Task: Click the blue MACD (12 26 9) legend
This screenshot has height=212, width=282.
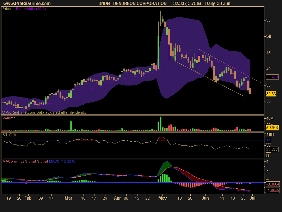Action: click(62, 161)
